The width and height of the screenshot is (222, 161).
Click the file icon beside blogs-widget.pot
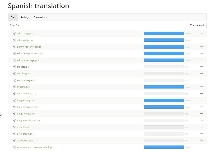tap(15, 114)
